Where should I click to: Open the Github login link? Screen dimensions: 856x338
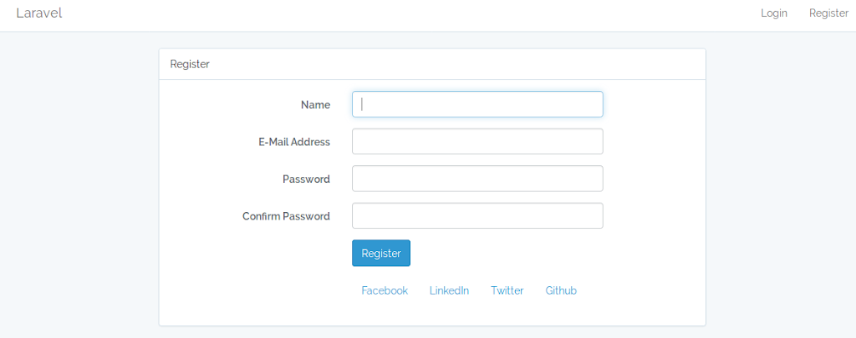pyautogui.click(x=561, y=290)
